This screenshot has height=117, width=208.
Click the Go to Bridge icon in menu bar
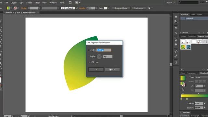click(70, 3)
